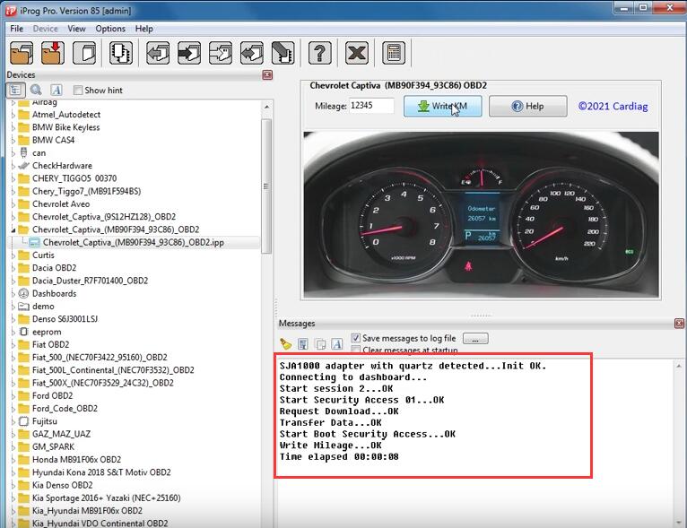
Task: Open the View menu
Action: tap(76, 29)
